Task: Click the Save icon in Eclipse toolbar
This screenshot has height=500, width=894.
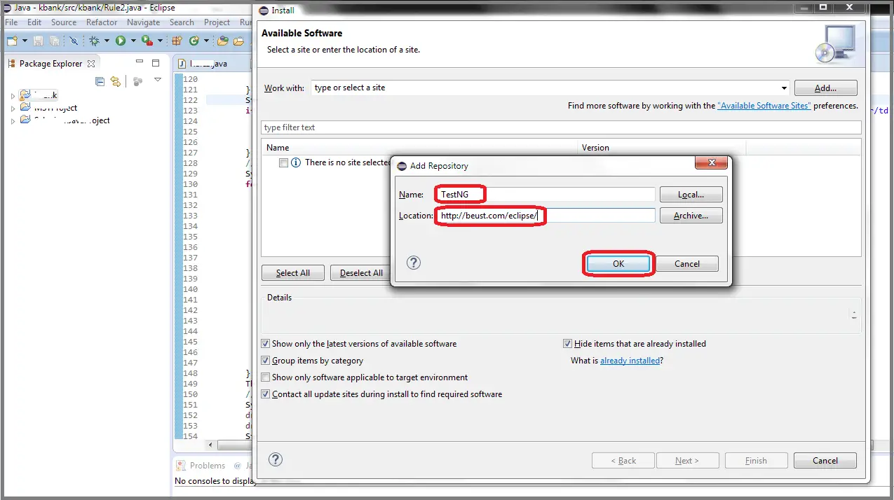Action: 38,41
